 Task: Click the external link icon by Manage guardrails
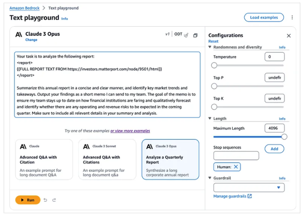pyautogui.click(x=250, y=196)
